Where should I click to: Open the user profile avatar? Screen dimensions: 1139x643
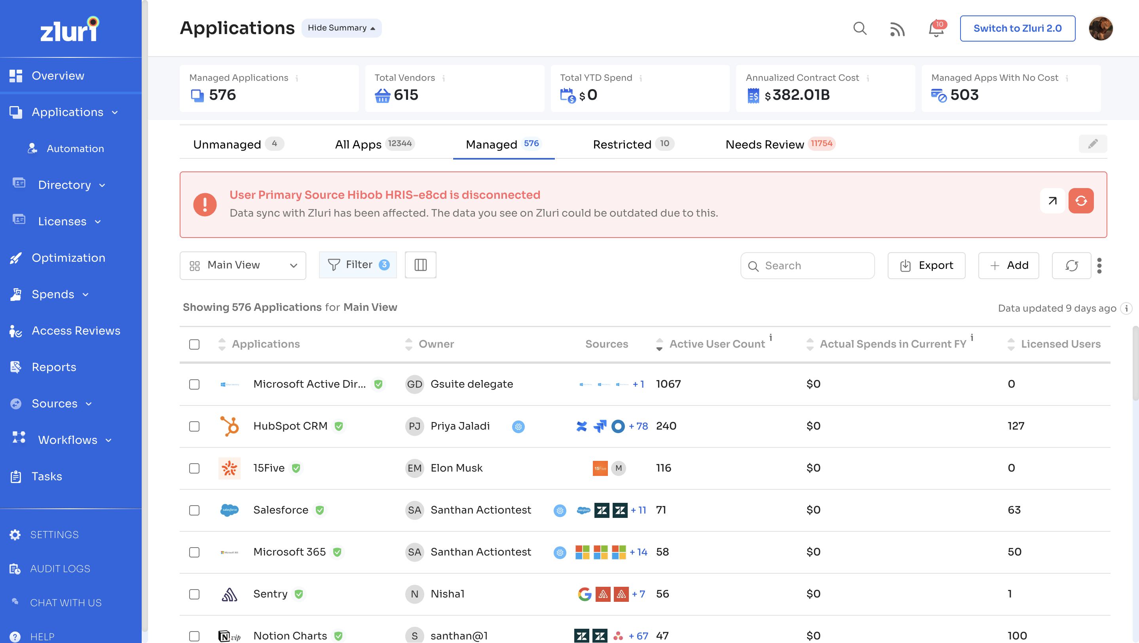coord(1101,28)
